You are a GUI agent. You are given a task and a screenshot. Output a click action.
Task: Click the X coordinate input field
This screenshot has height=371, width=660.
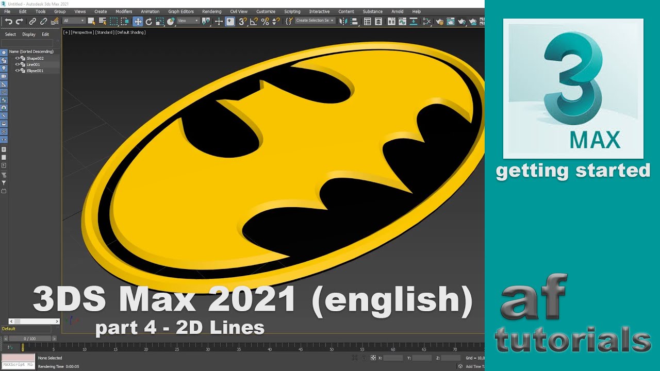(393, 358)
